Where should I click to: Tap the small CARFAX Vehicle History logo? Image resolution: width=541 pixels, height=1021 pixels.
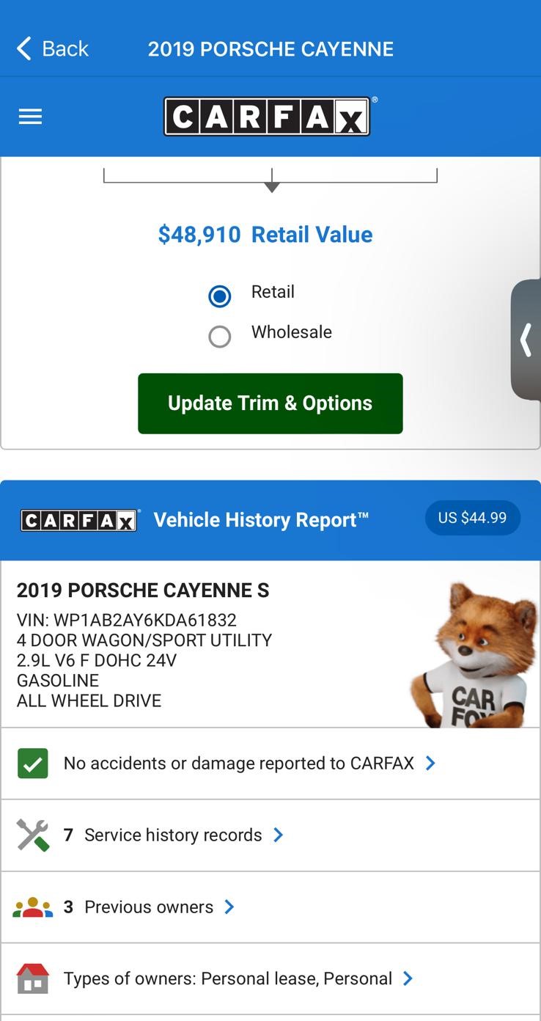[80, 520]
